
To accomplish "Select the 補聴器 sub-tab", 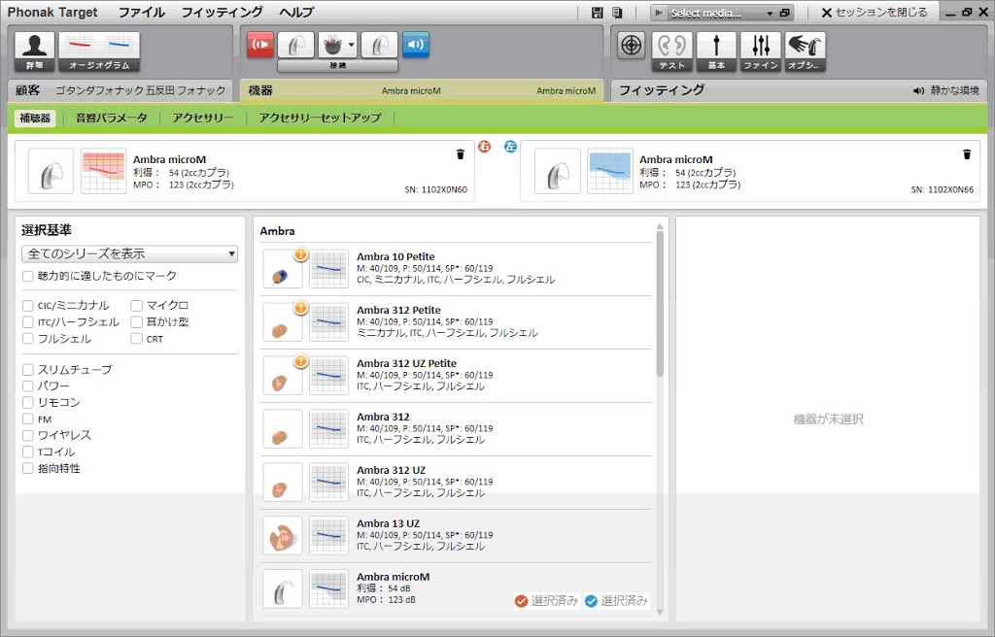I will point(35,117).
